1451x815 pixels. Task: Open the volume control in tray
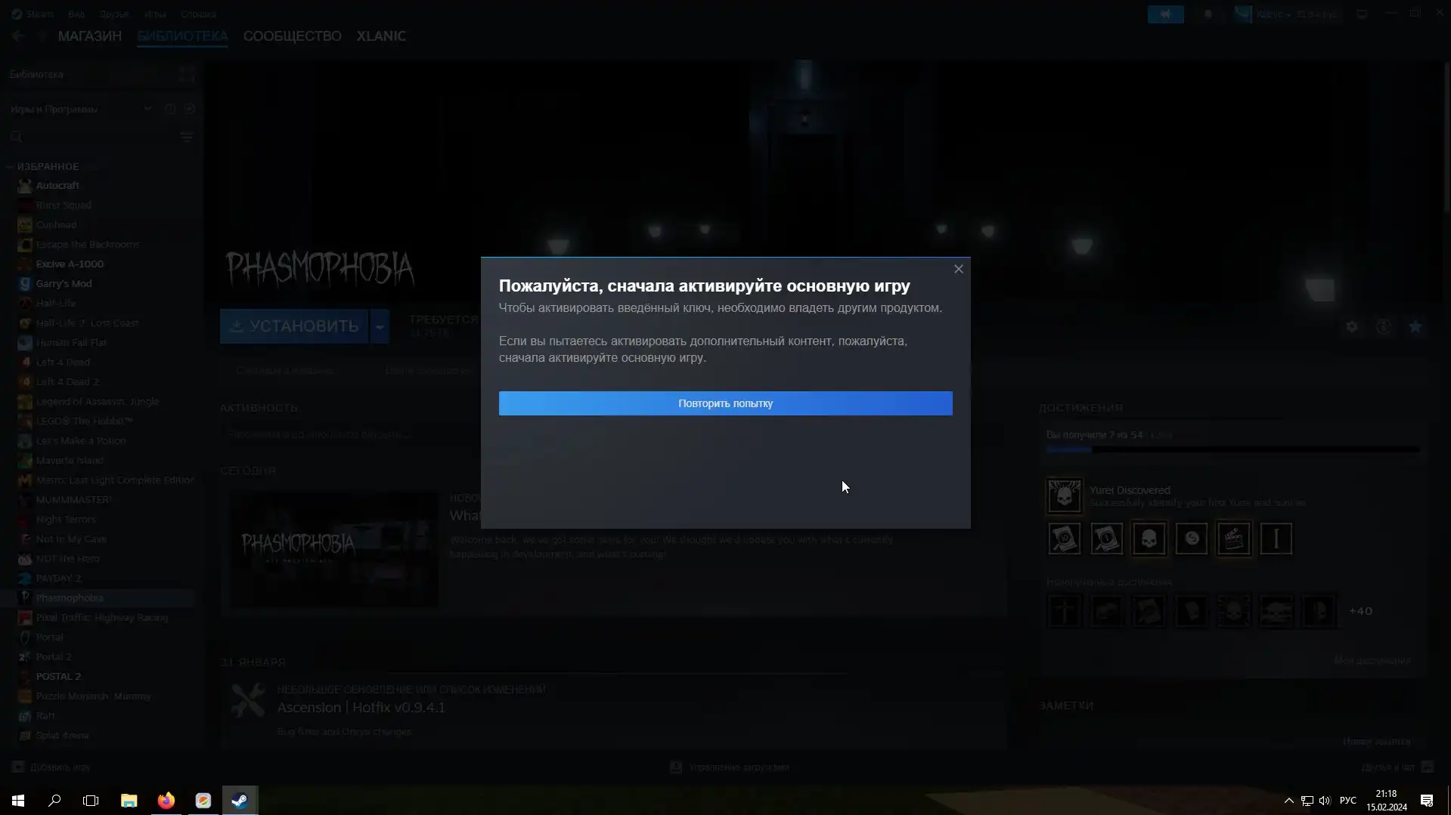click(x=1325, y=800)
